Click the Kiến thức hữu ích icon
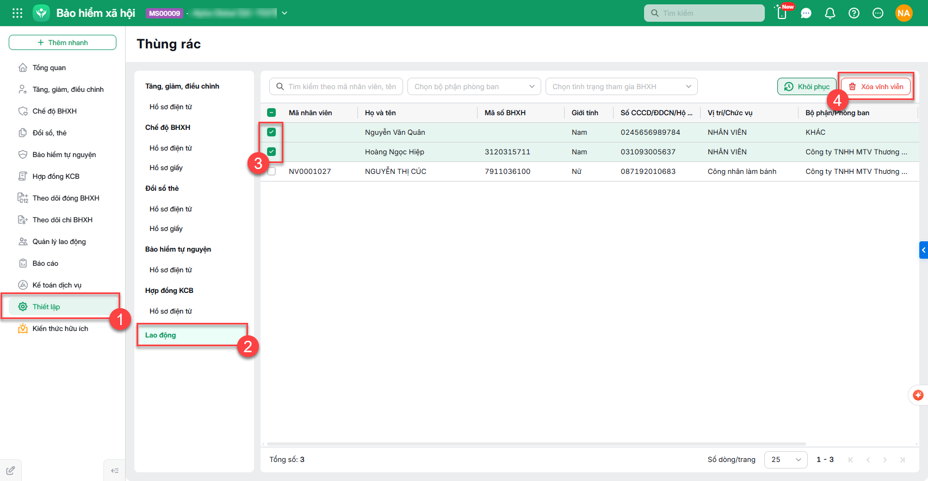Screen dimensions: 928x481 click(23, 328)
